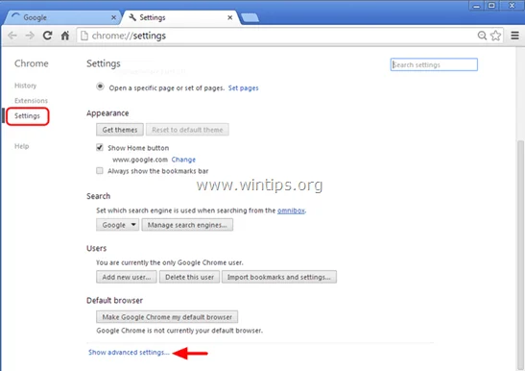This screenshot has width=525, height=371.
Task: Click the browser forward arrow
Action: click(x=30, y=36)
